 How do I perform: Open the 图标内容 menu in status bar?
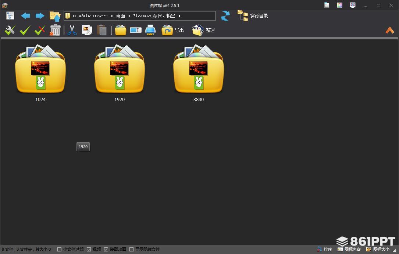point(349,249)
